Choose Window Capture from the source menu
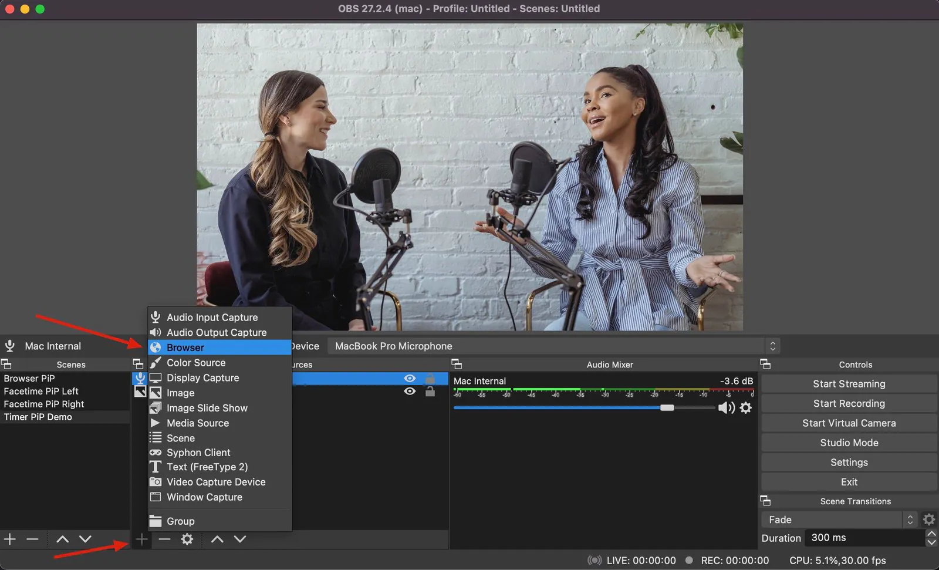 point(204,497)
